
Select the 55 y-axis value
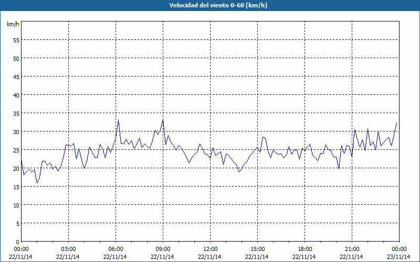(16, 40)
